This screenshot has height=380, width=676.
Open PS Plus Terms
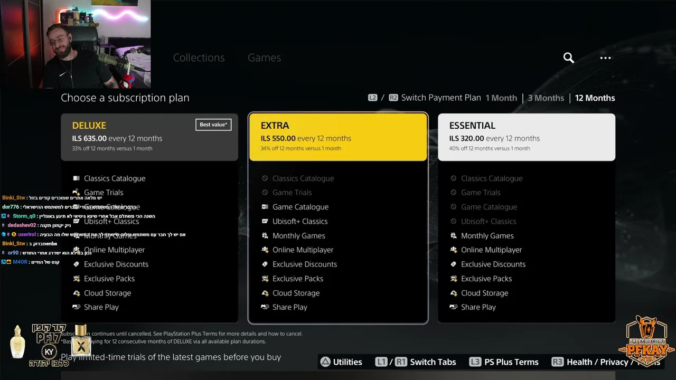(x=511, y=362)
